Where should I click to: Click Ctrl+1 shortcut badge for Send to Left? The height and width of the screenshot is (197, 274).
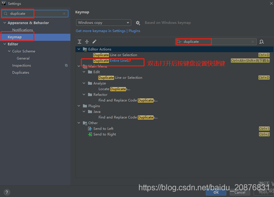(264, 129)
